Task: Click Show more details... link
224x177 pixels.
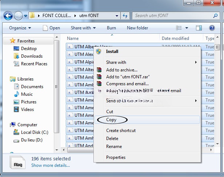Action: (x=51, y=165)
